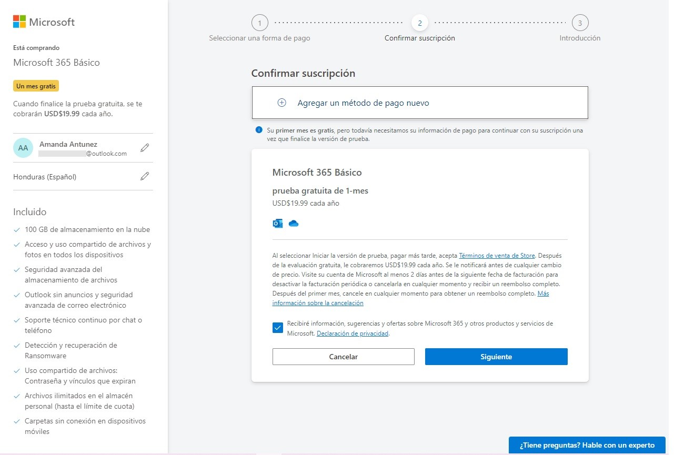
Task: Open Declaración de privacidad link
Action: pyautogui.click(x=353, y=333)
